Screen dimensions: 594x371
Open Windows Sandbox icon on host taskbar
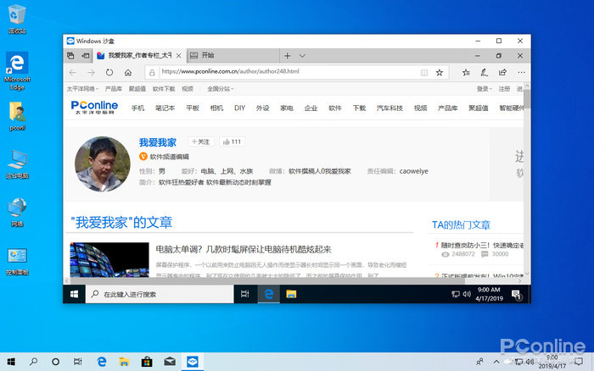click(192, 361)
